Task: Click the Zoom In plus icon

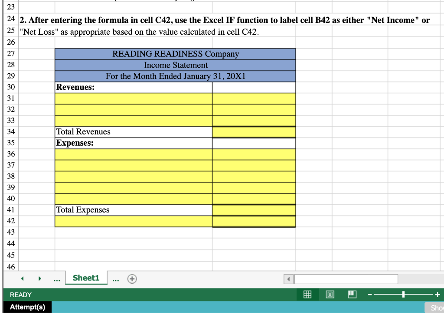Action: 438,294
